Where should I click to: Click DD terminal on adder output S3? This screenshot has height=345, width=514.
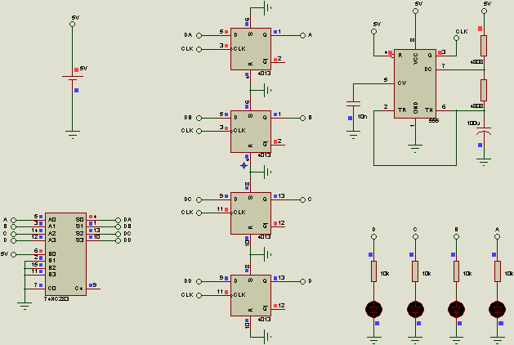click(118, 240)
